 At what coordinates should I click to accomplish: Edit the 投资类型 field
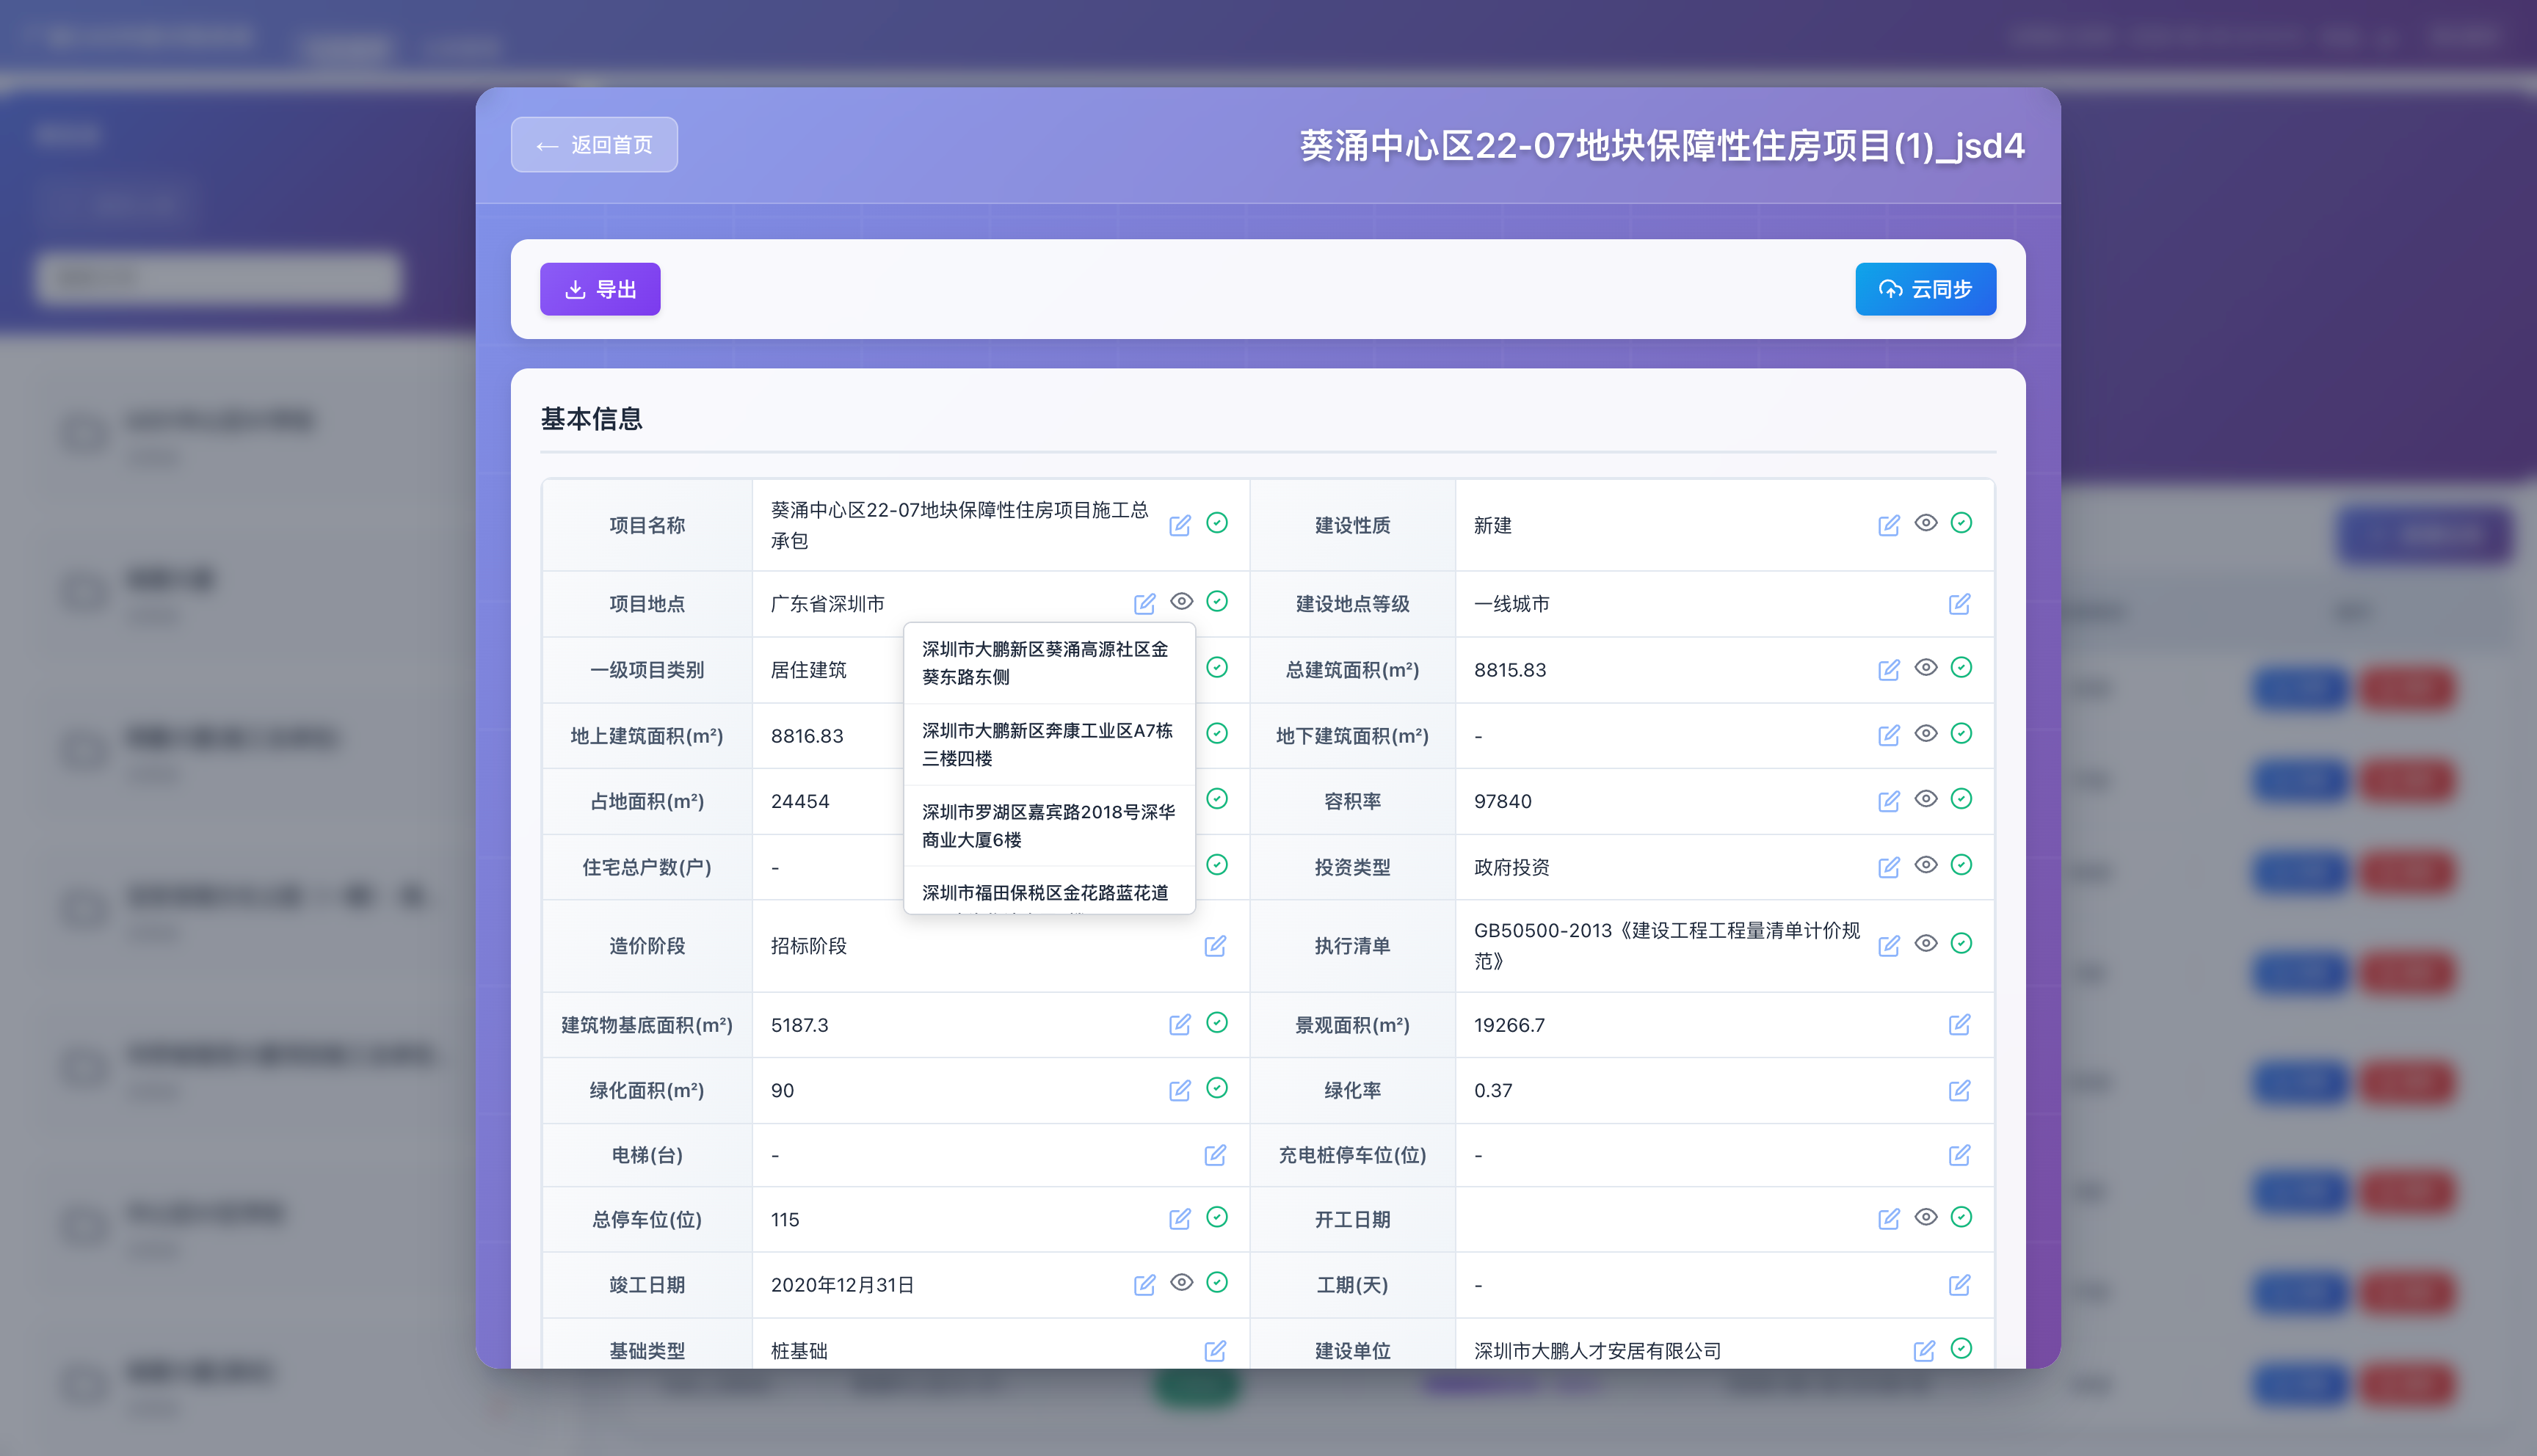[x=1889, y=867]
